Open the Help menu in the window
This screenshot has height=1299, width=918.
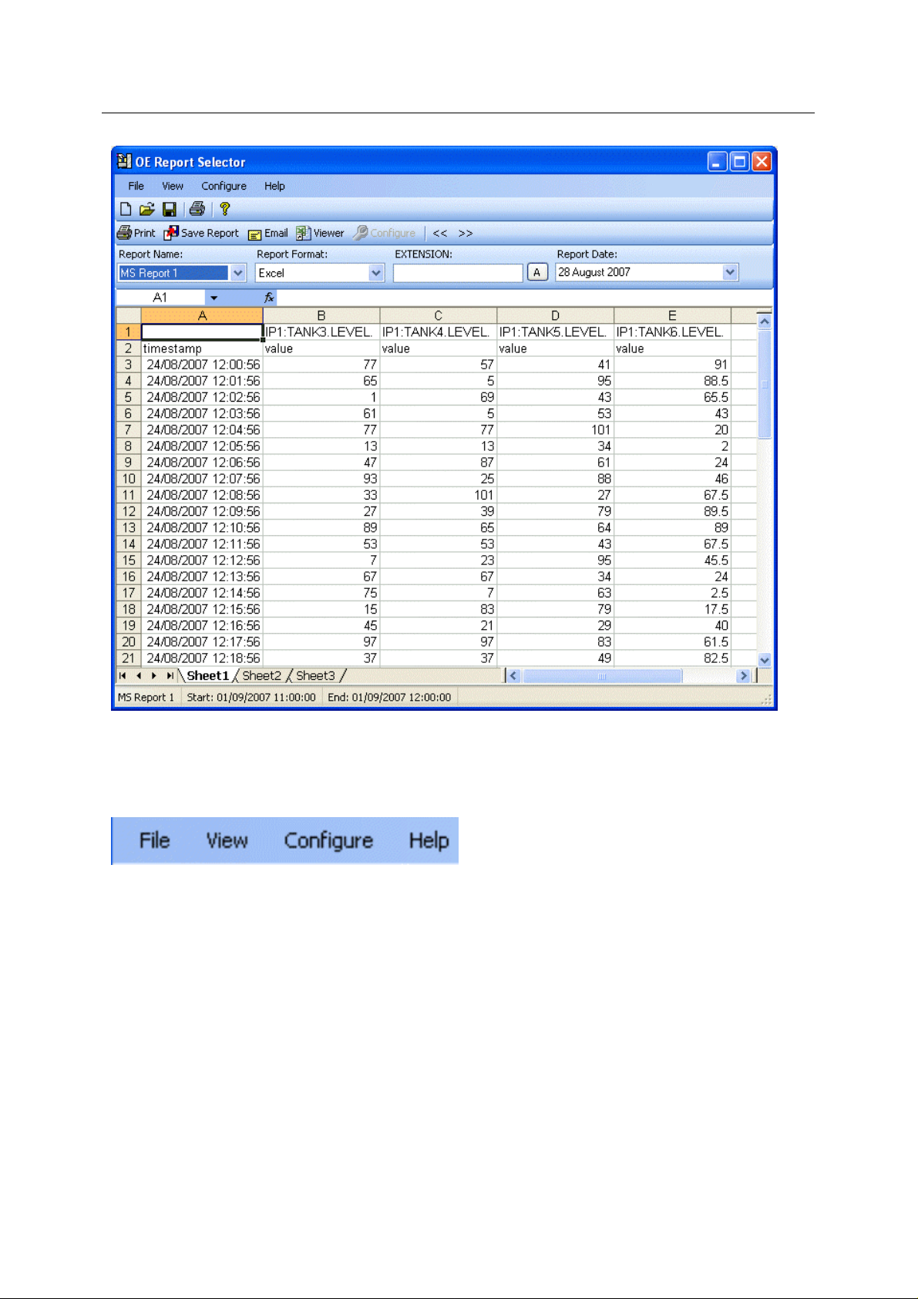[x=274, y=186]
